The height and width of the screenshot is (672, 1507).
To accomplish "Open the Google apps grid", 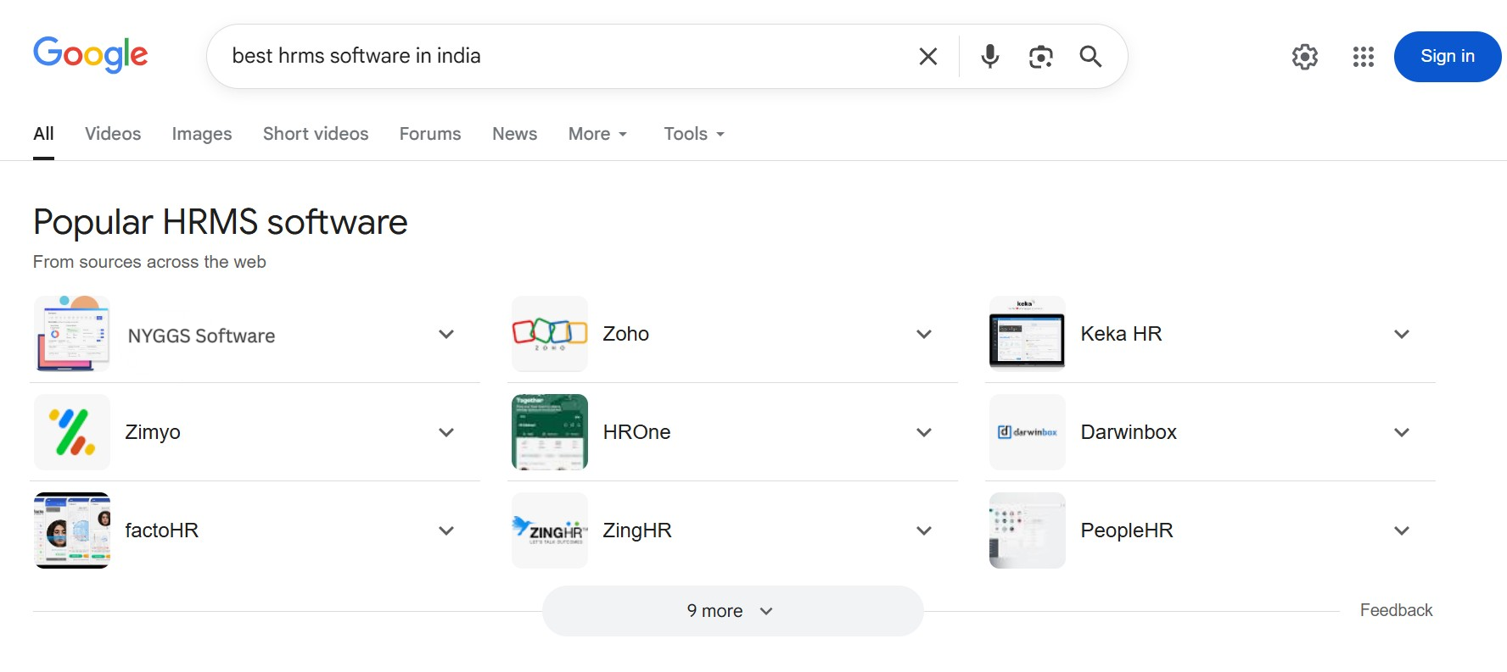I will pos(1363,57).
